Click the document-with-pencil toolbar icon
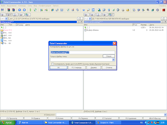The height and width of the screenshot is (125, 167). 118,10
